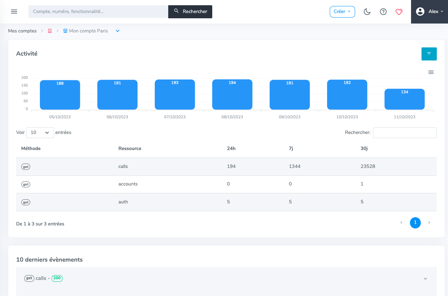Click the get badge in accounts row
The image size is (448, 296).
coord(26,184)
